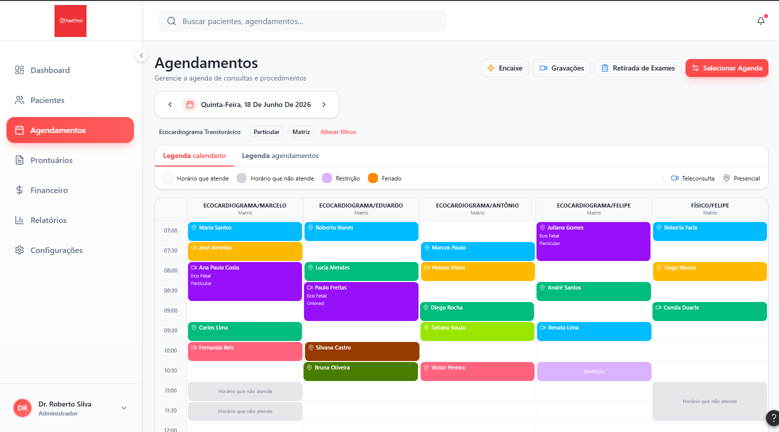Image resolution: width=779 pixels, height=432 pixels.
Task: Click the Encaixe lightning icon
Action: [x=491, y=68]
